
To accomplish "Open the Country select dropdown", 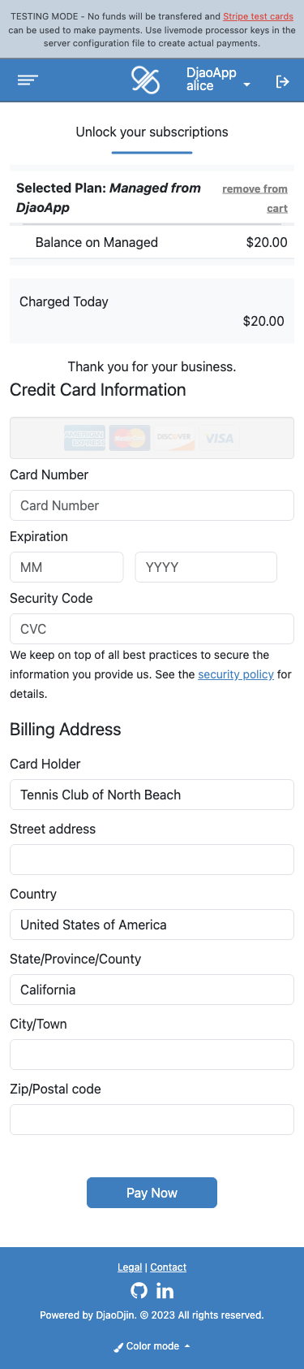I will 152,925.
